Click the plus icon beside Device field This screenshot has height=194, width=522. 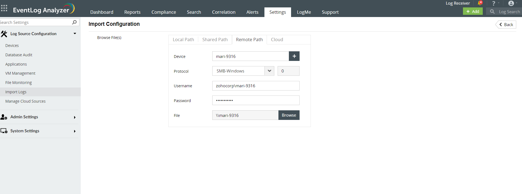(294, 56)
